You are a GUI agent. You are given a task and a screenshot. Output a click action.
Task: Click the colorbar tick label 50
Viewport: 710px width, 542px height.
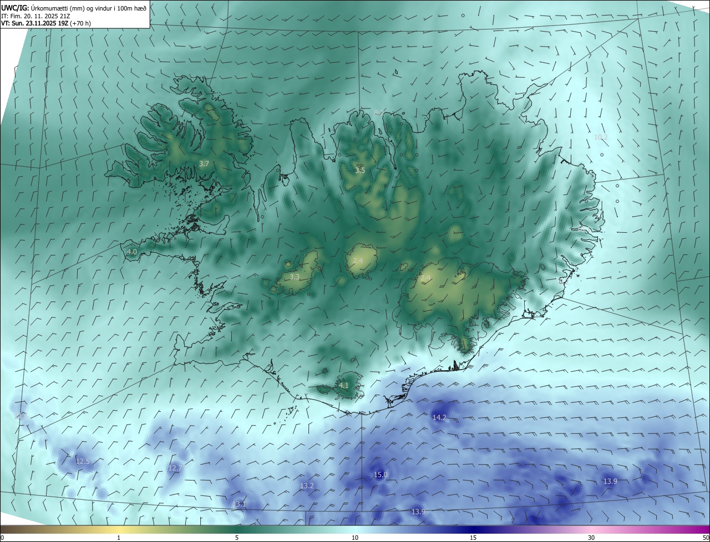coord(706,538)
